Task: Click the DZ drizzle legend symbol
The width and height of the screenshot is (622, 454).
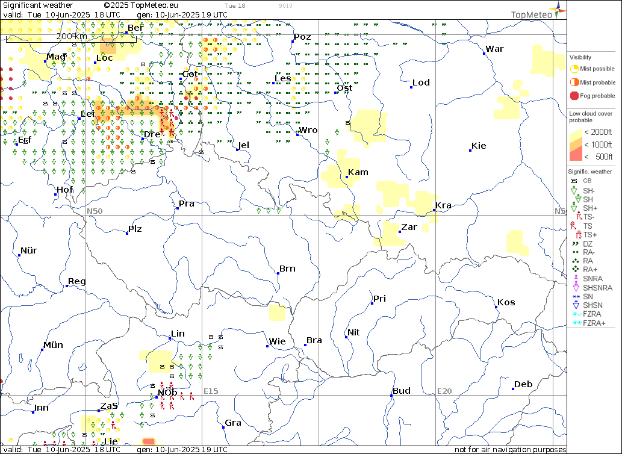Action: pos(574,243)
